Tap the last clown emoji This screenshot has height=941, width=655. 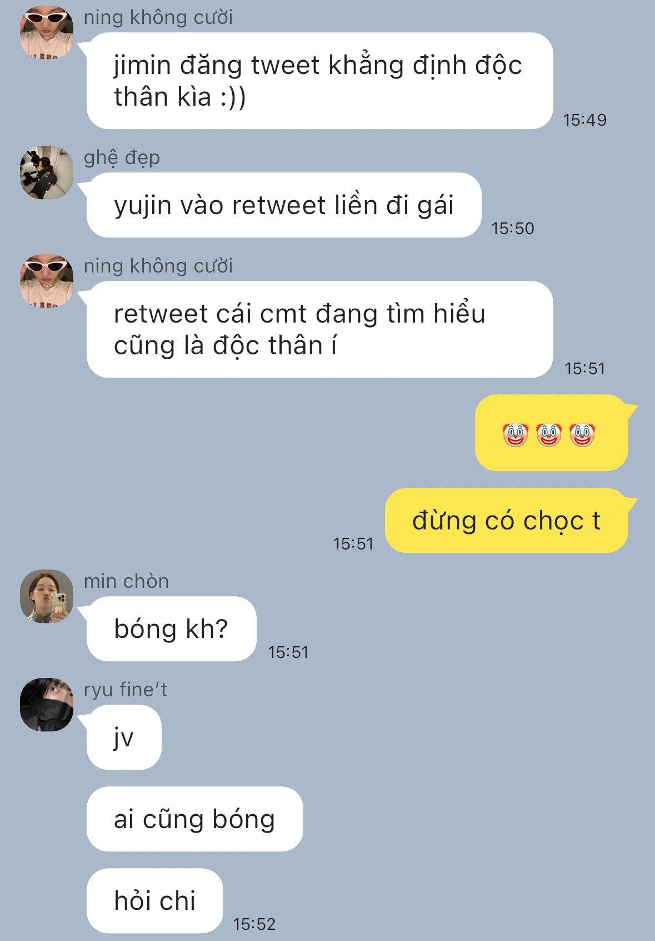tap(582, 434)
